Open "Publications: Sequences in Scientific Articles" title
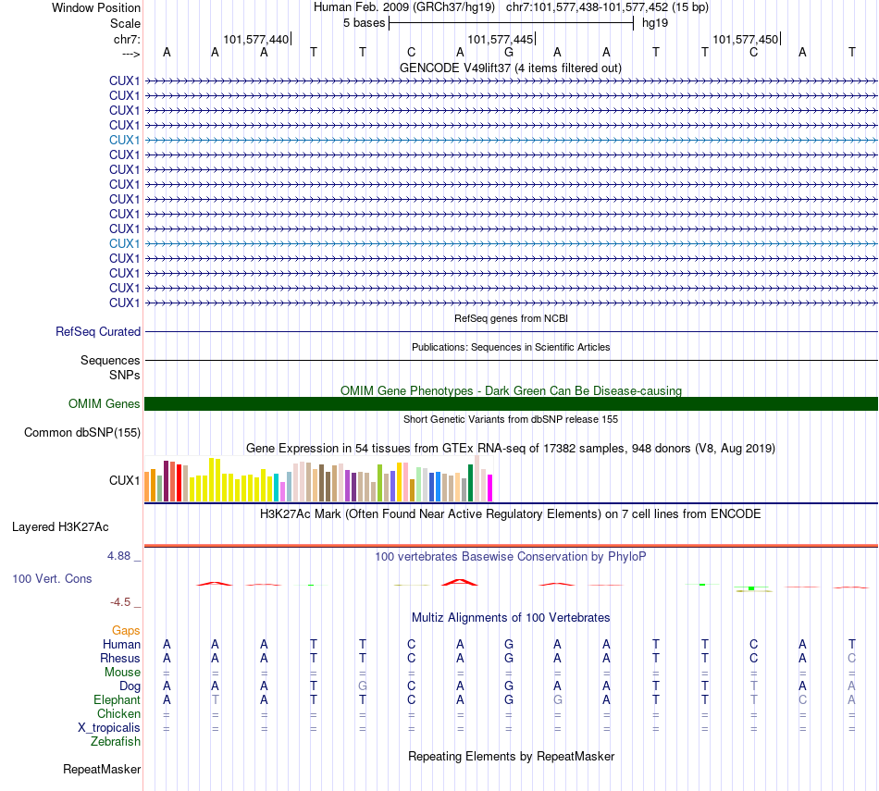This screenshot has width=879, height=791. pyautogui.click(x=511, y=347)
